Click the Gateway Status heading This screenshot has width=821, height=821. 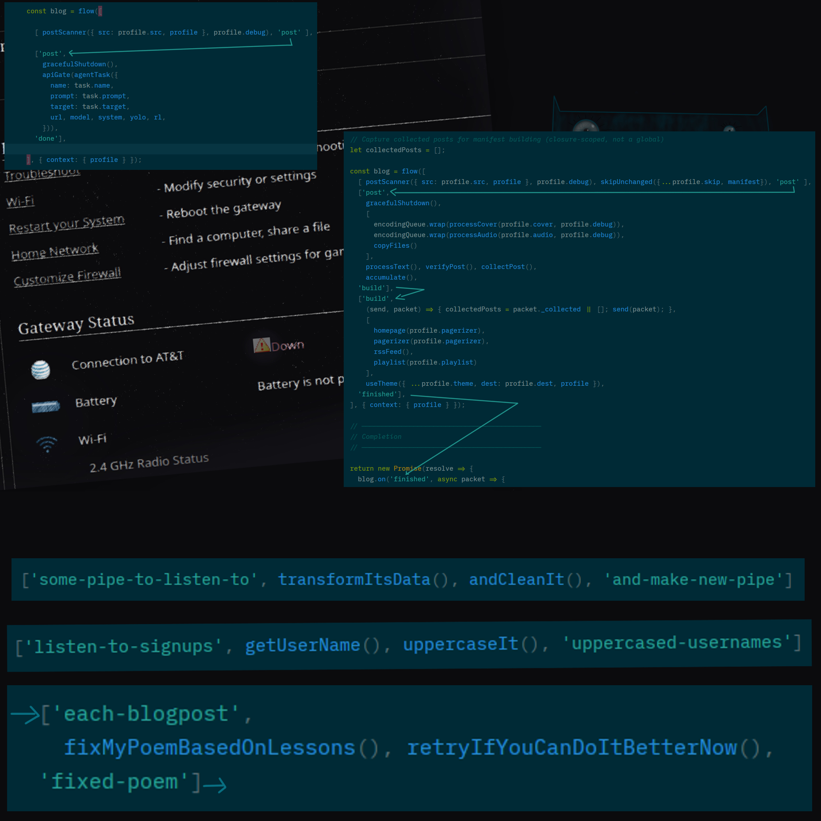coord(76,324)
